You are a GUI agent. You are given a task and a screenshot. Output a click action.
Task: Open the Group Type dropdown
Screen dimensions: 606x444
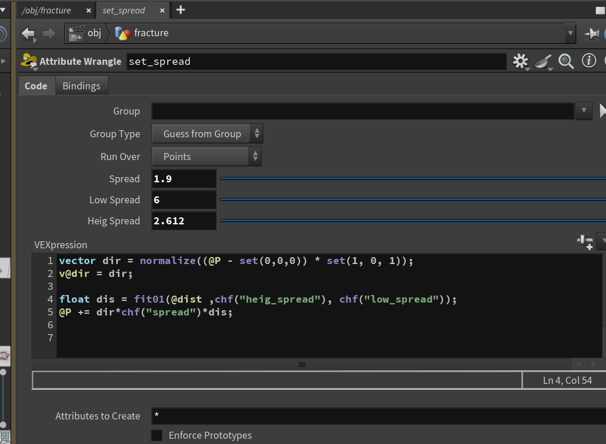pyautogui.click(x=207, y=134)
